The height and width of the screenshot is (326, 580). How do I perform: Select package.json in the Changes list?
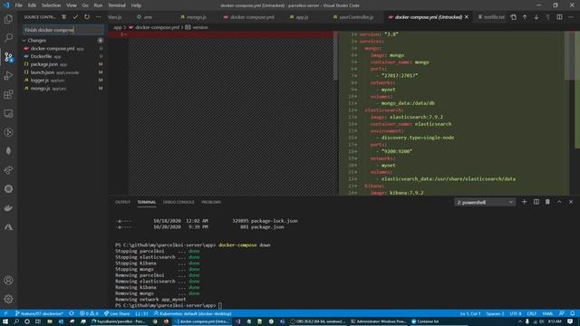point(63,64)
